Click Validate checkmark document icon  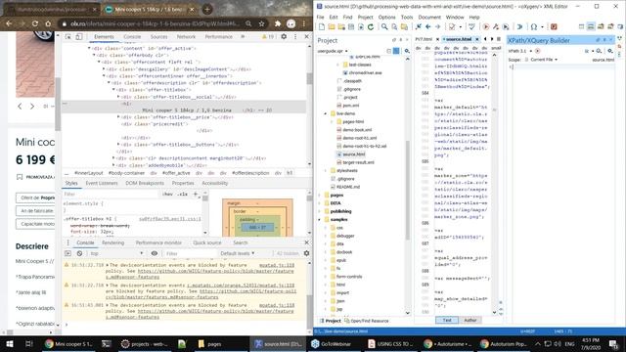pyautogui.click(x=452, y=26)
